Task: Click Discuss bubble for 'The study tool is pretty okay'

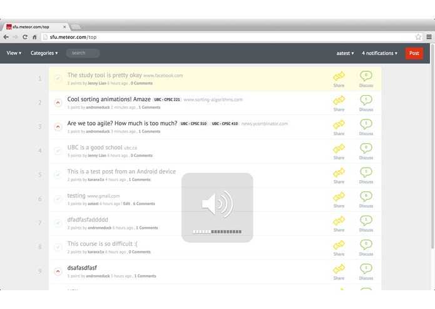Action: [x=366, y=76]
